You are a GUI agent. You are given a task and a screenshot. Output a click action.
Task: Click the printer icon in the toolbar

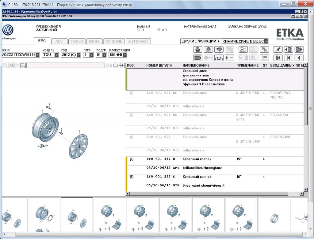pos(198,49)
